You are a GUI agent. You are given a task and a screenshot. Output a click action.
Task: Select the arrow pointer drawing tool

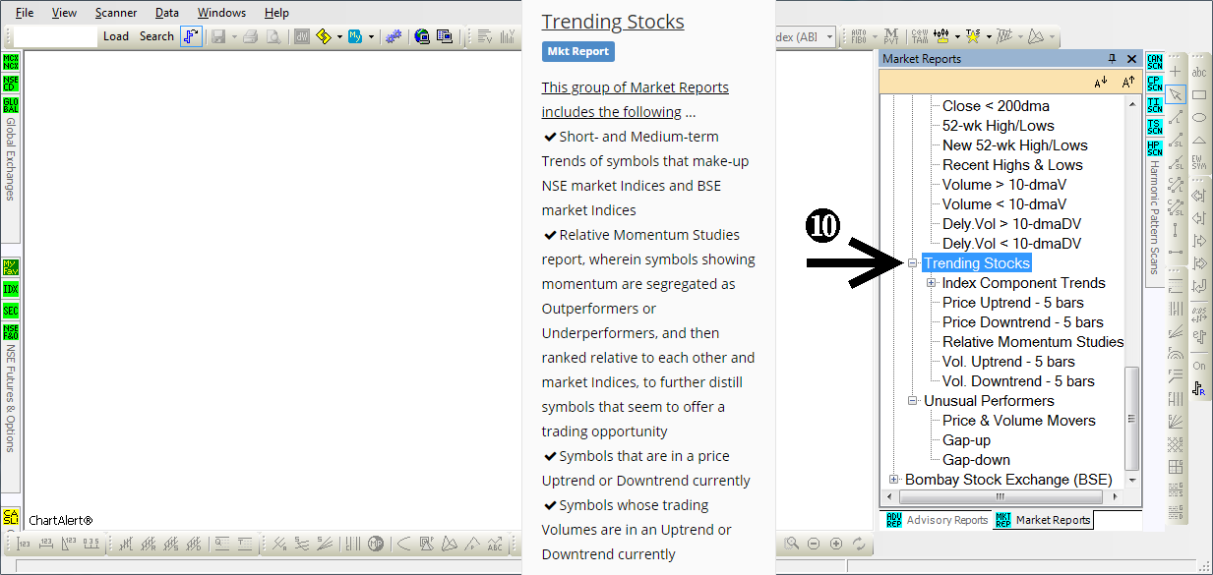click(x=1175, y=94)
